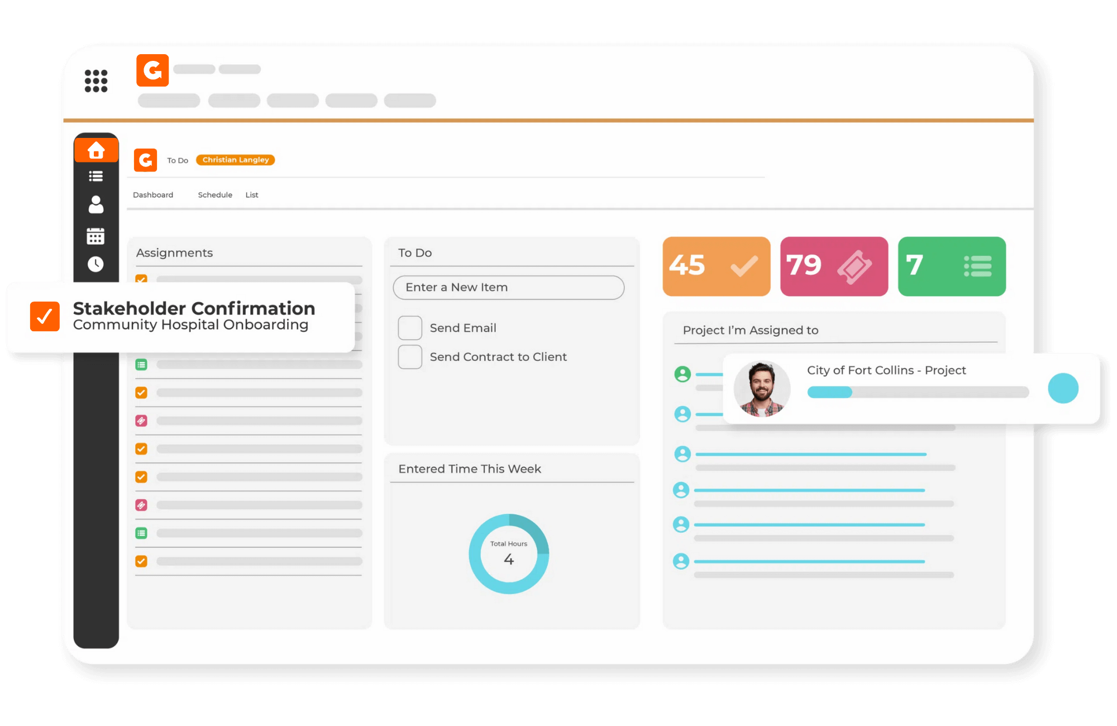Tick the Stakeholder Confirmation orange checkbox
The height and width of the screenshot is (726, 1117).
tap(45, 317)
